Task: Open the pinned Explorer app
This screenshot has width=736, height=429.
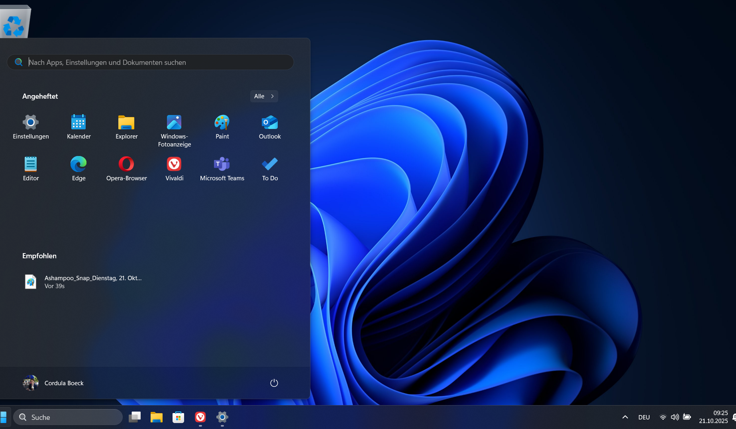Action: pos(126,127)
